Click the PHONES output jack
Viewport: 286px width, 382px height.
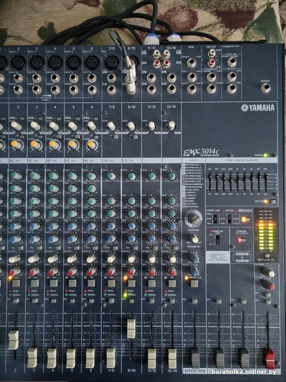click(x=266, y=88)
